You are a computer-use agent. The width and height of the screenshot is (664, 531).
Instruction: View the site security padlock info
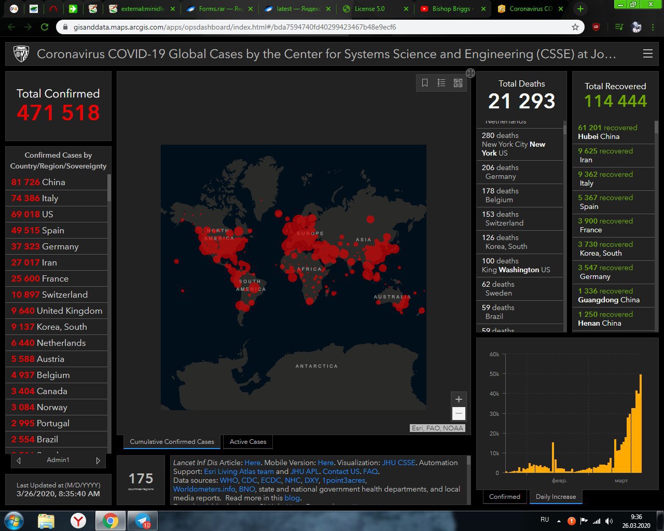click(x=65, y=27)
